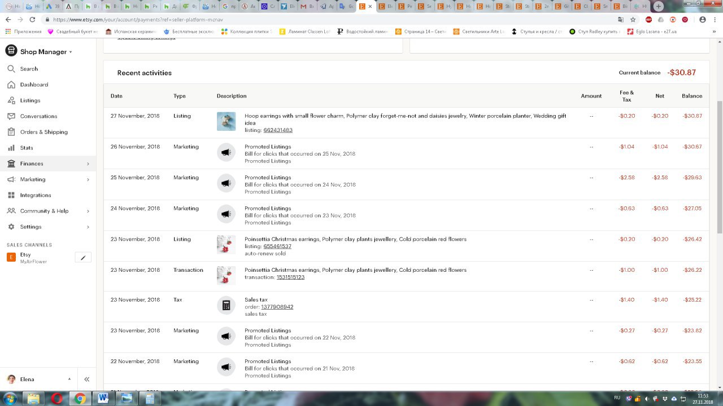The width and height of the screenshot is (723, 406).
Task: Click Recent activities heading
Action: (x=144, y=73)
